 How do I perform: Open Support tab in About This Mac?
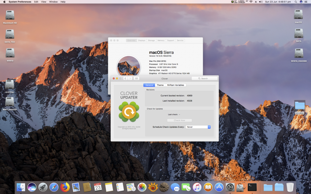[170, 40]
